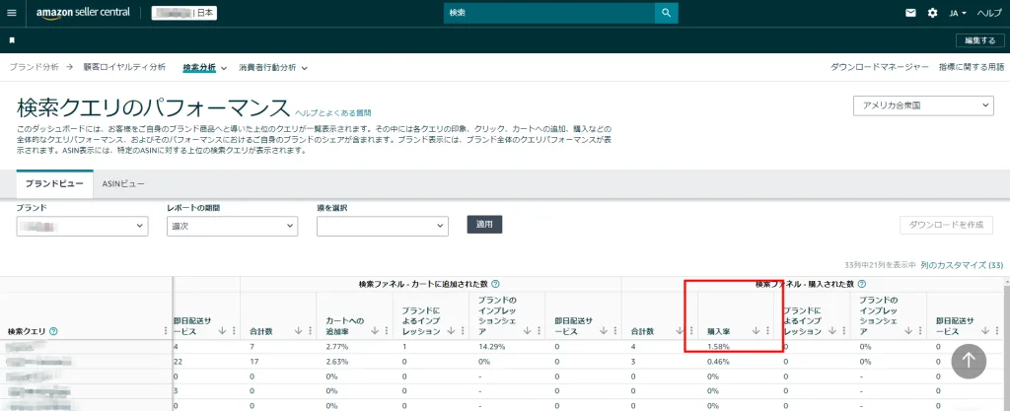Viewport: 1010px width, 411px height.
Task: Open 列のカスタマイズ (33) link
Action: [963, 264]
